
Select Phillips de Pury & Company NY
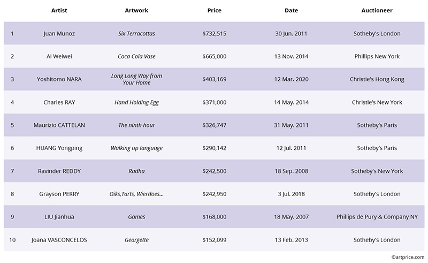click(377, 217)
